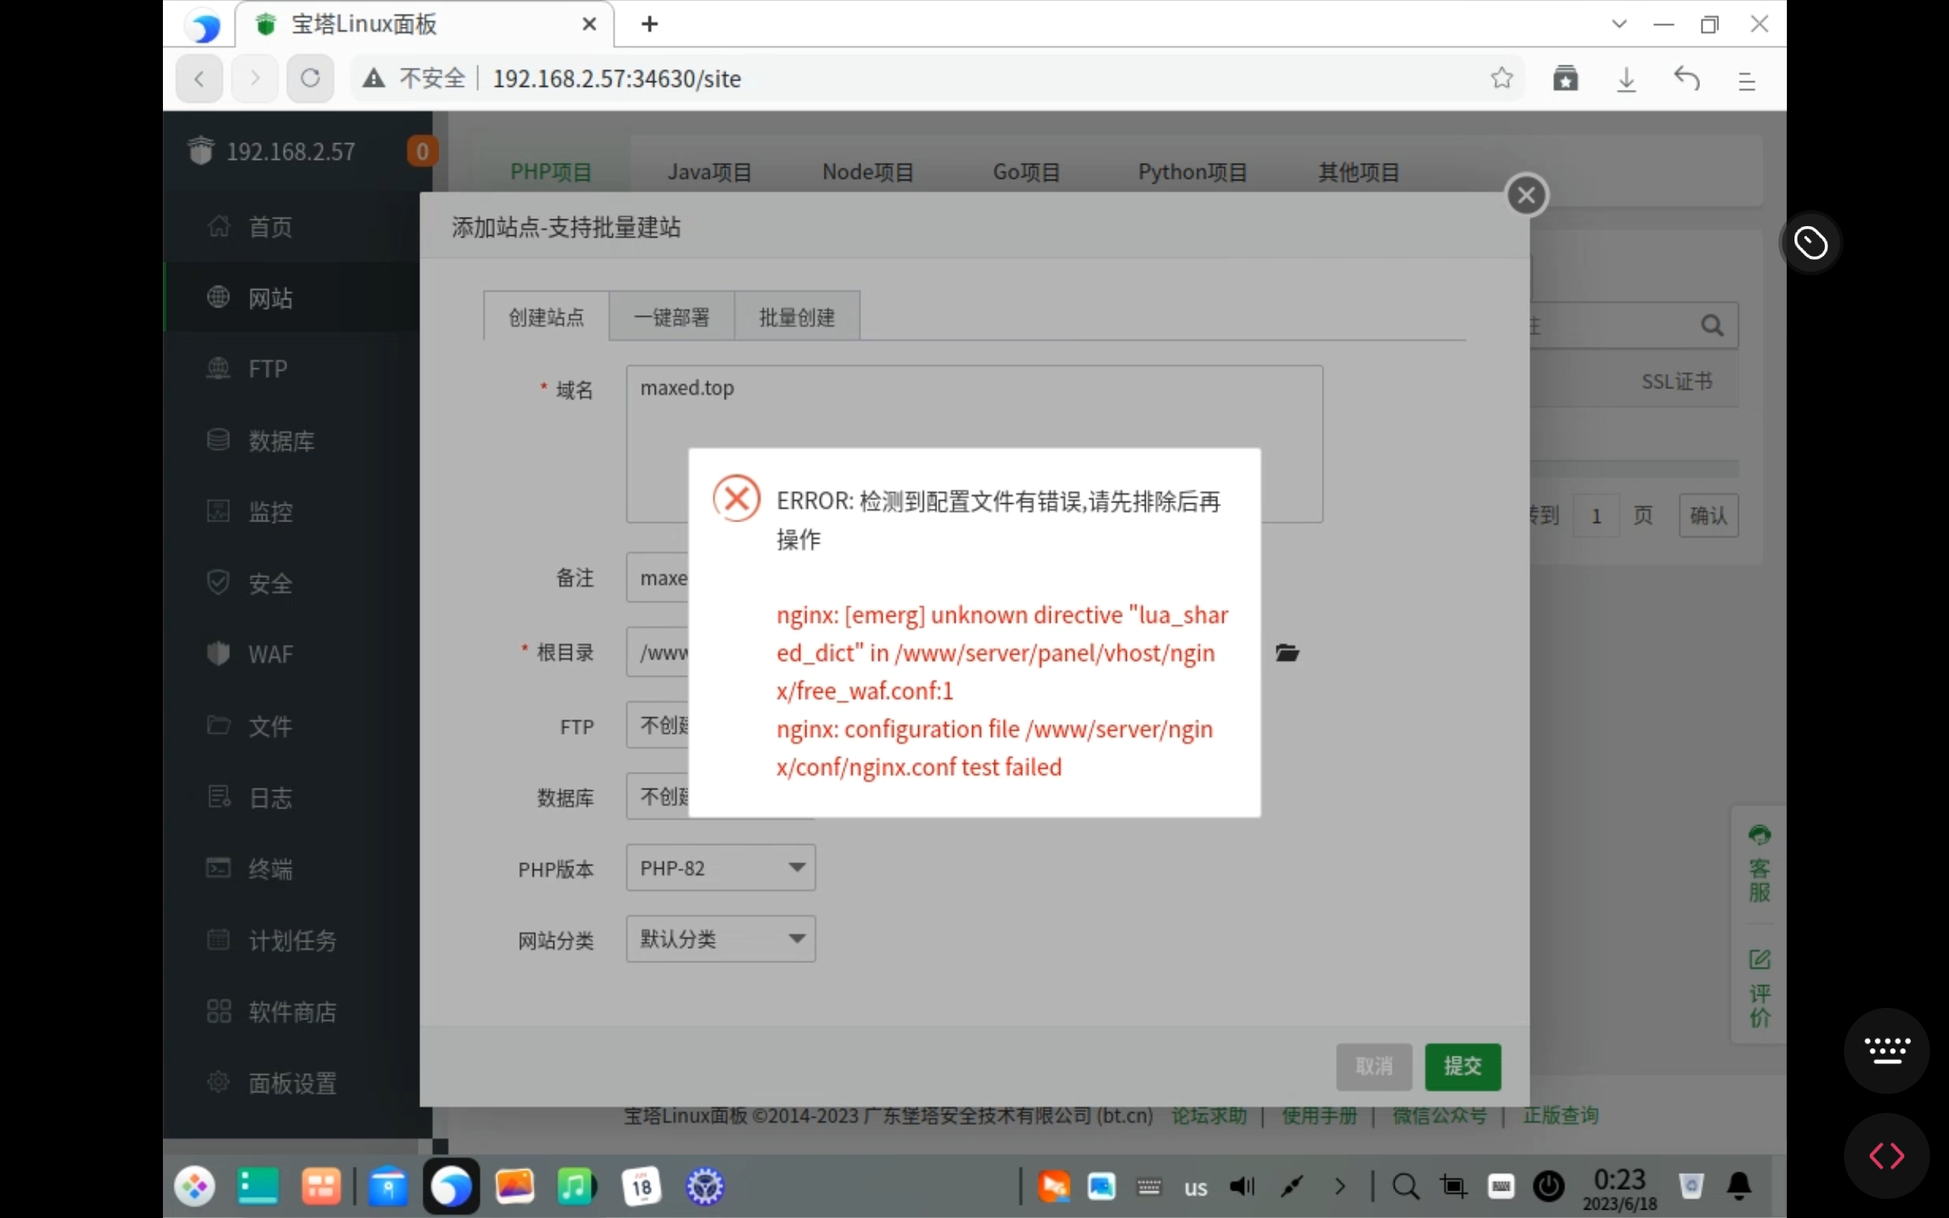The height and width of the screenshot is (1218, 1949).
Task: Open browser extensions store icon
Action: click(x=1565, y=78)
